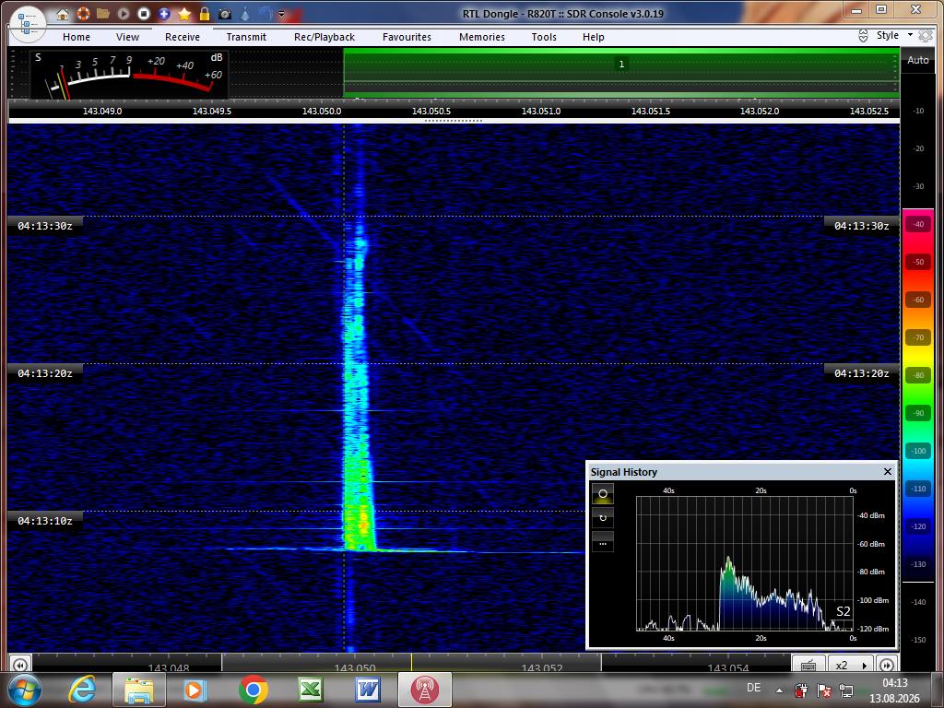Image resolution: width=944 pixels, height=708 pixels.
Task: Open the media player taskbar icon
Action: [195, 690]
